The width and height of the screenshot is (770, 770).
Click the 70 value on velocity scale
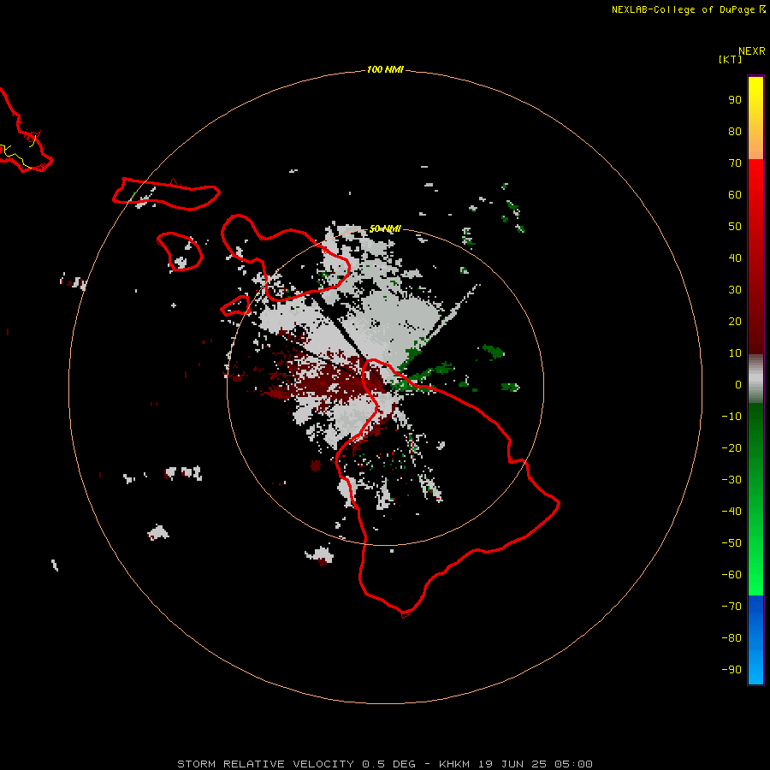point(735,163)
